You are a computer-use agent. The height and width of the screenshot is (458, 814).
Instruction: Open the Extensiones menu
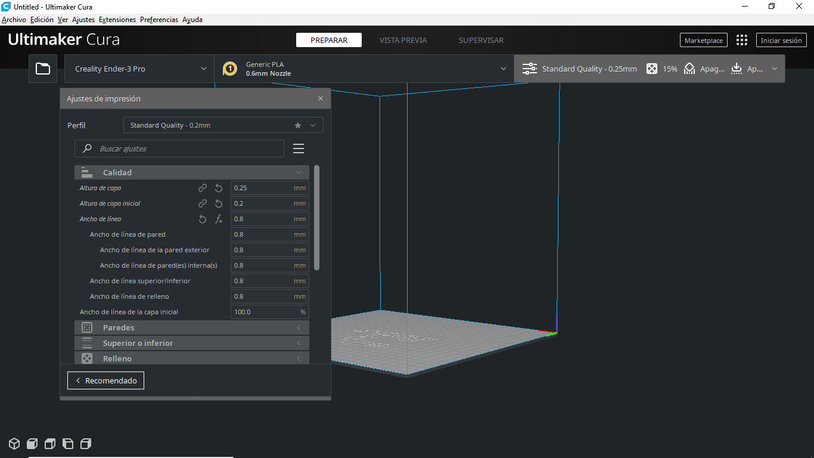click(x=117, y=20)
